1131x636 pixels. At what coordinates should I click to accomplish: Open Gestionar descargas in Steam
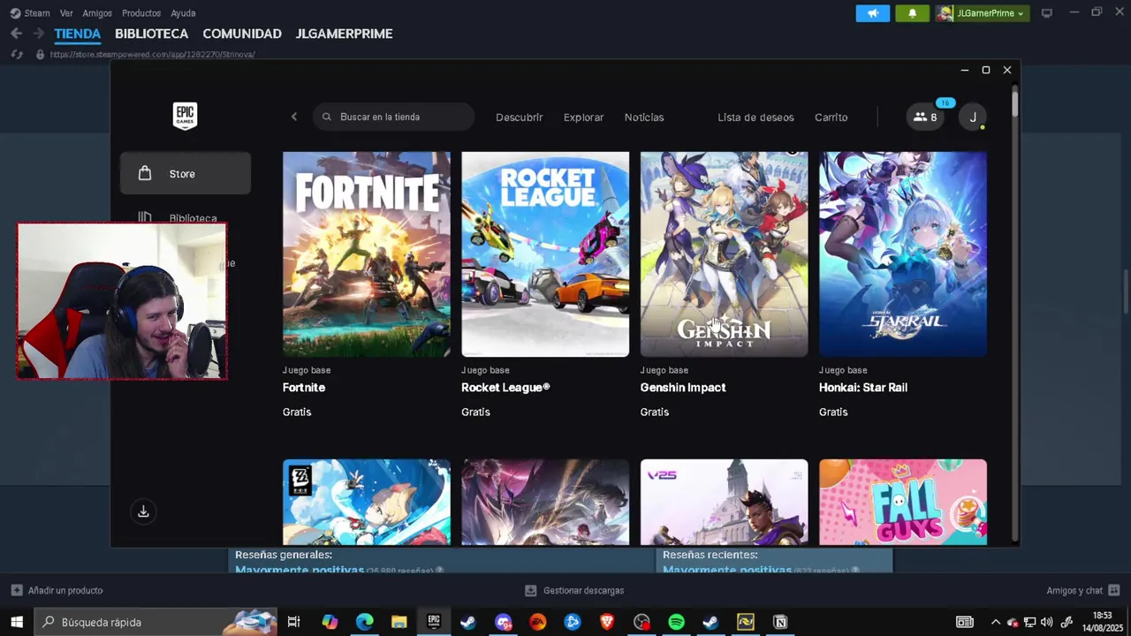click(x=574, y=590)
